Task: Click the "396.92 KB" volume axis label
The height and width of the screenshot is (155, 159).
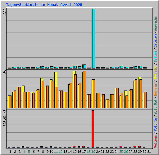Action: point(5,118)
